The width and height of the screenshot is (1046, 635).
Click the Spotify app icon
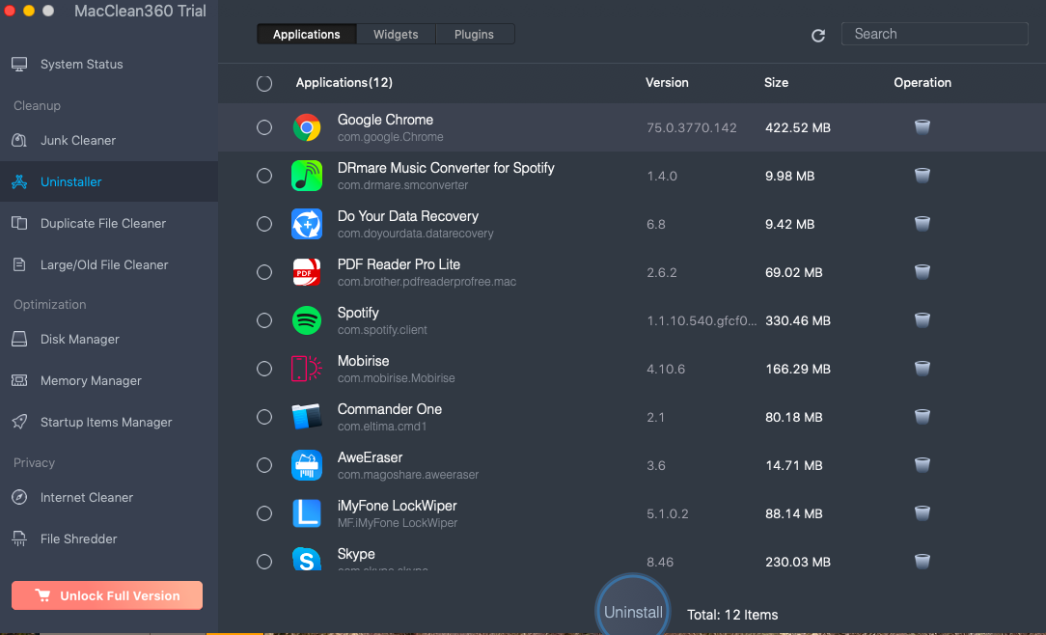[307, 320]
